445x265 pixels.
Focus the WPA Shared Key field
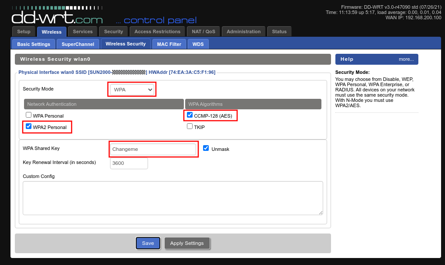point(153,149)
